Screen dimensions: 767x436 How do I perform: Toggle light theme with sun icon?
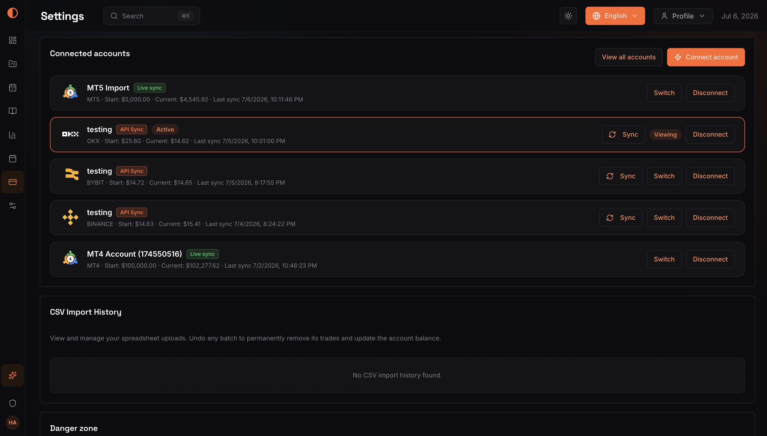coord(568,16)
